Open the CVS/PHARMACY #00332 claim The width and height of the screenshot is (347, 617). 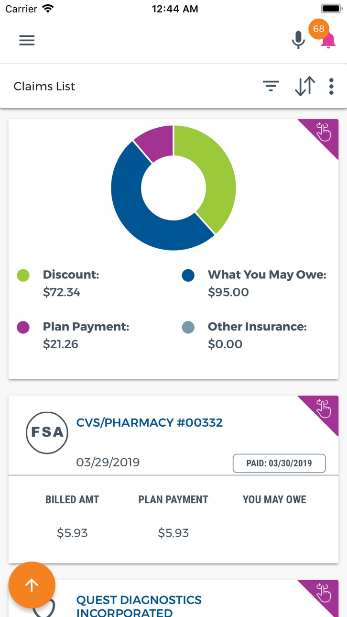[150, 423]
